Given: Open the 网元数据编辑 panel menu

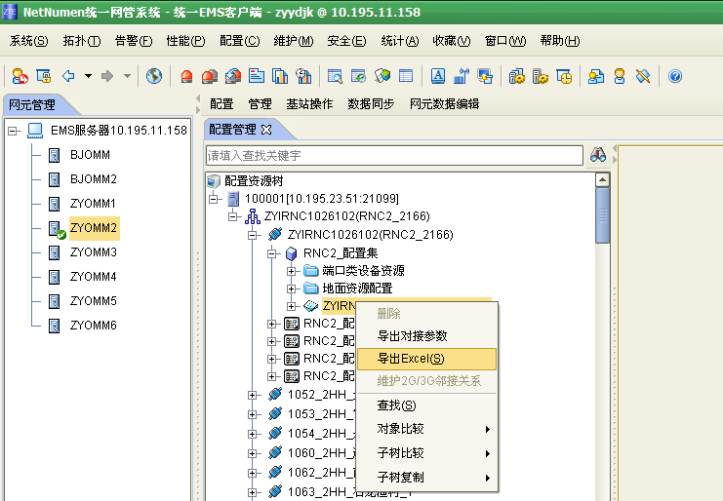Looking at the screenshot, I should (445, 104).
